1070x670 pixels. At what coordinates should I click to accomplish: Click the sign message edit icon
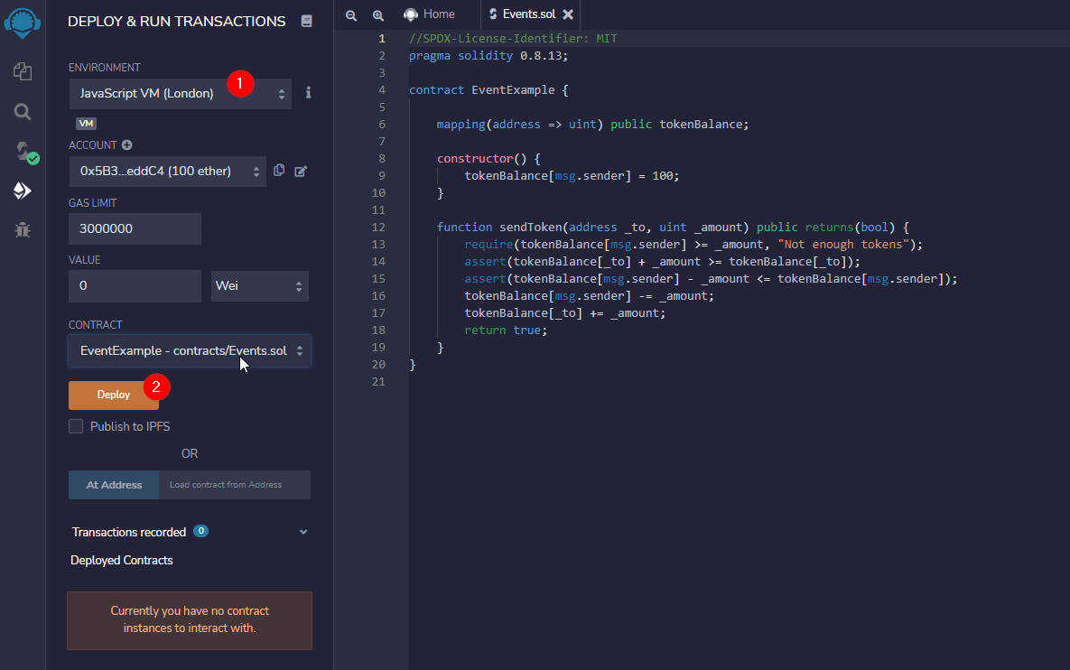tap(301, 172)
